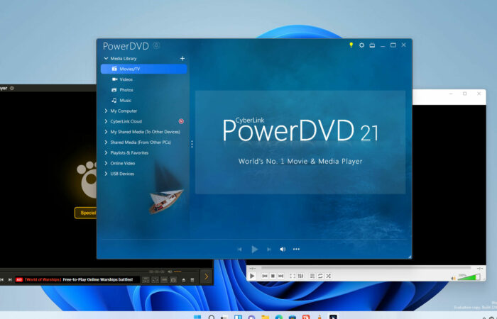Mute VLC with the speaker icon
The height and width of the screenshot is (319, 497).
click(x=453, y=278)
